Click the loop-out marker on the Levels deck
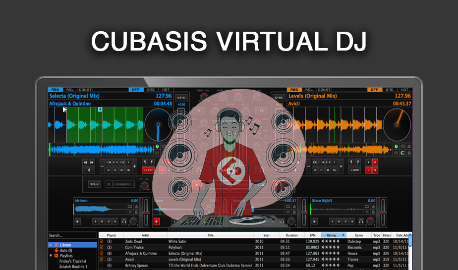Image resolution: width=458 pixels, height=270 pixels. (358, 162)
